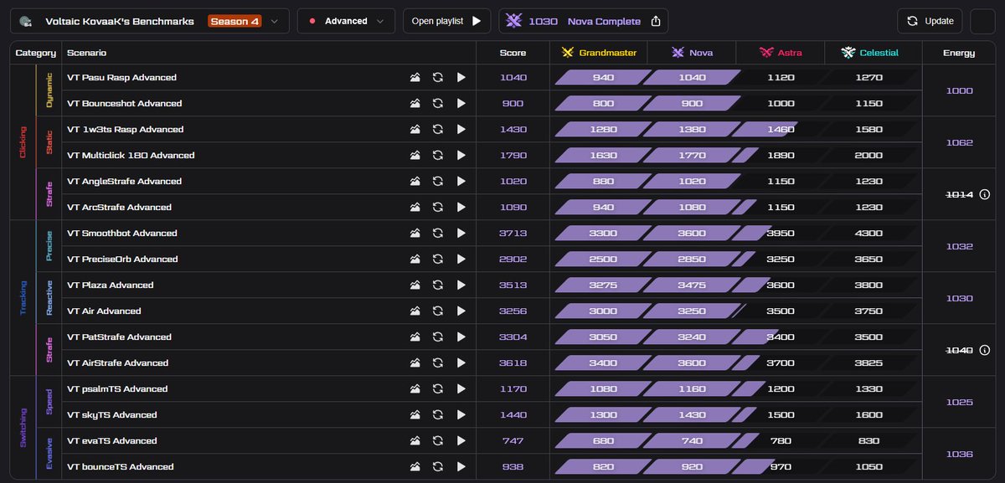Play VT PreciseOrb Advanced scenario
This screenshot has height=483, width=1005.
(461, 259)
